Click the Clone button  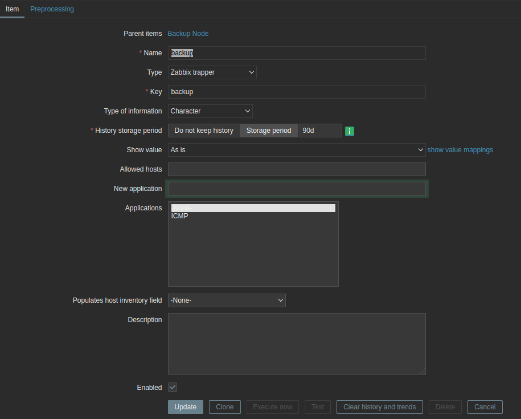225,407
